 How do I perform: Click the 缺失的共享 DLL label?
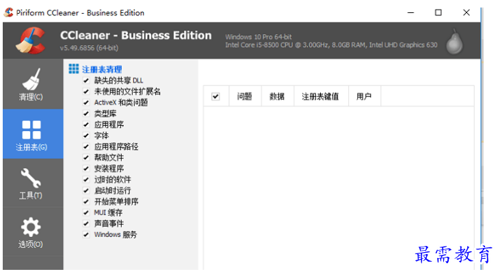(118, 80)
